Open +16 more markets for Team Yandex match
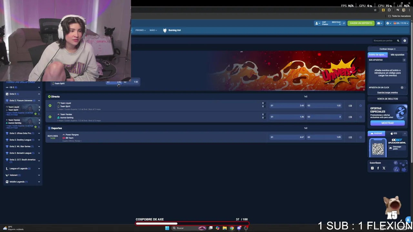 (350, 117)
